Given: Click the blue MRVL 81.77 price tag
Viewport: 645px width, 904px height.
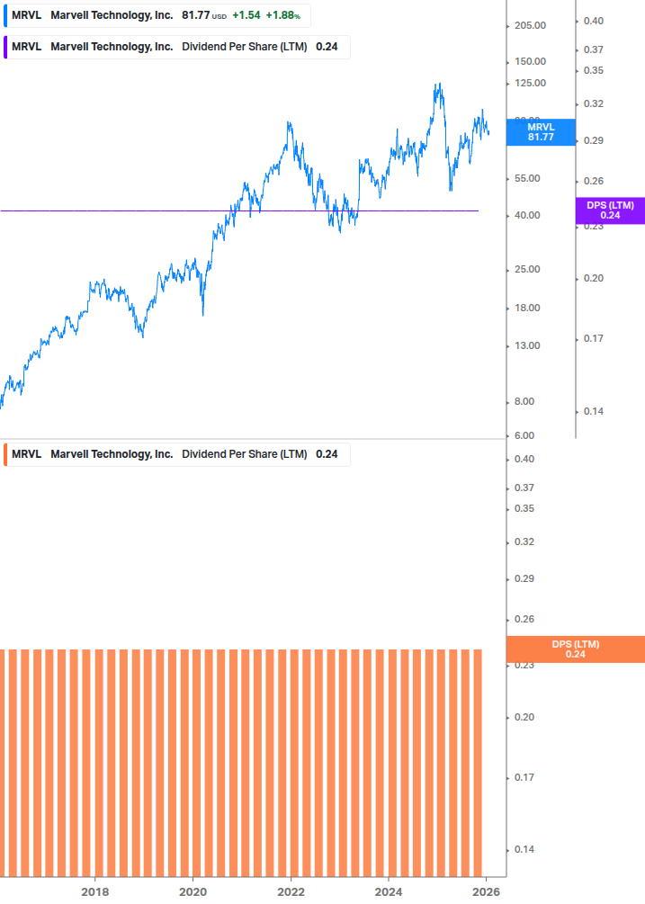Looking at the screenshot, I should pos(541,132).
